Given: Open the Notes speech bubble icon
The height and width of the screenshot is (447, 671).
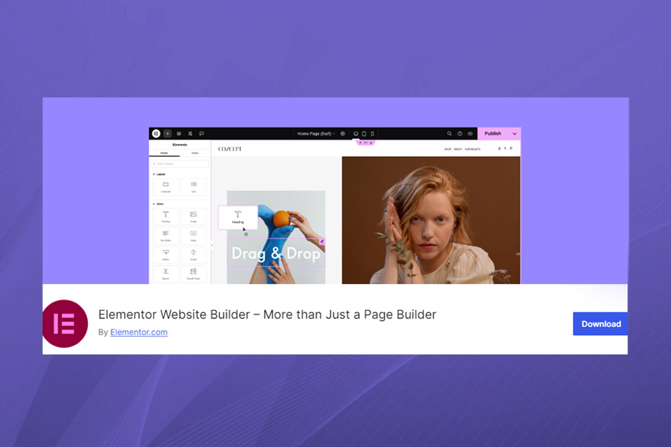Looking at the screenshot, I should 201,133.
